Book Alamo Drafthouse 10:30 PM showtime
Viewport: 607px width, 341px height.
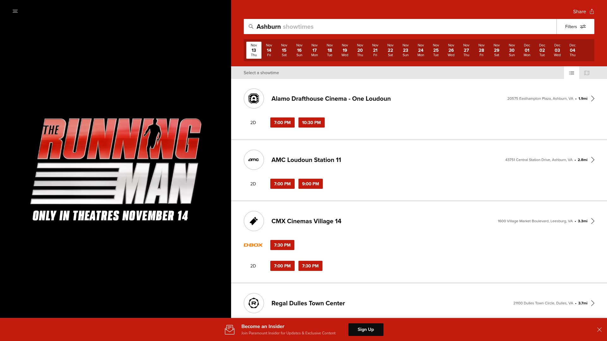311,123
